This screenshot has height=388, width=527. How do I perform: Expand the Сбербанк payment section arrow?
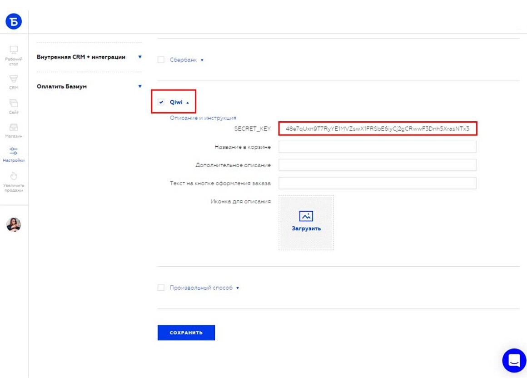click(x=202, y=60)
